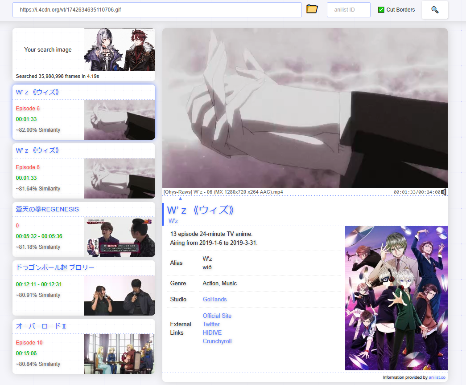Open the ドラゴンボール超 ブロリー result thumbnail
The image size is (466, 385).
120,296
